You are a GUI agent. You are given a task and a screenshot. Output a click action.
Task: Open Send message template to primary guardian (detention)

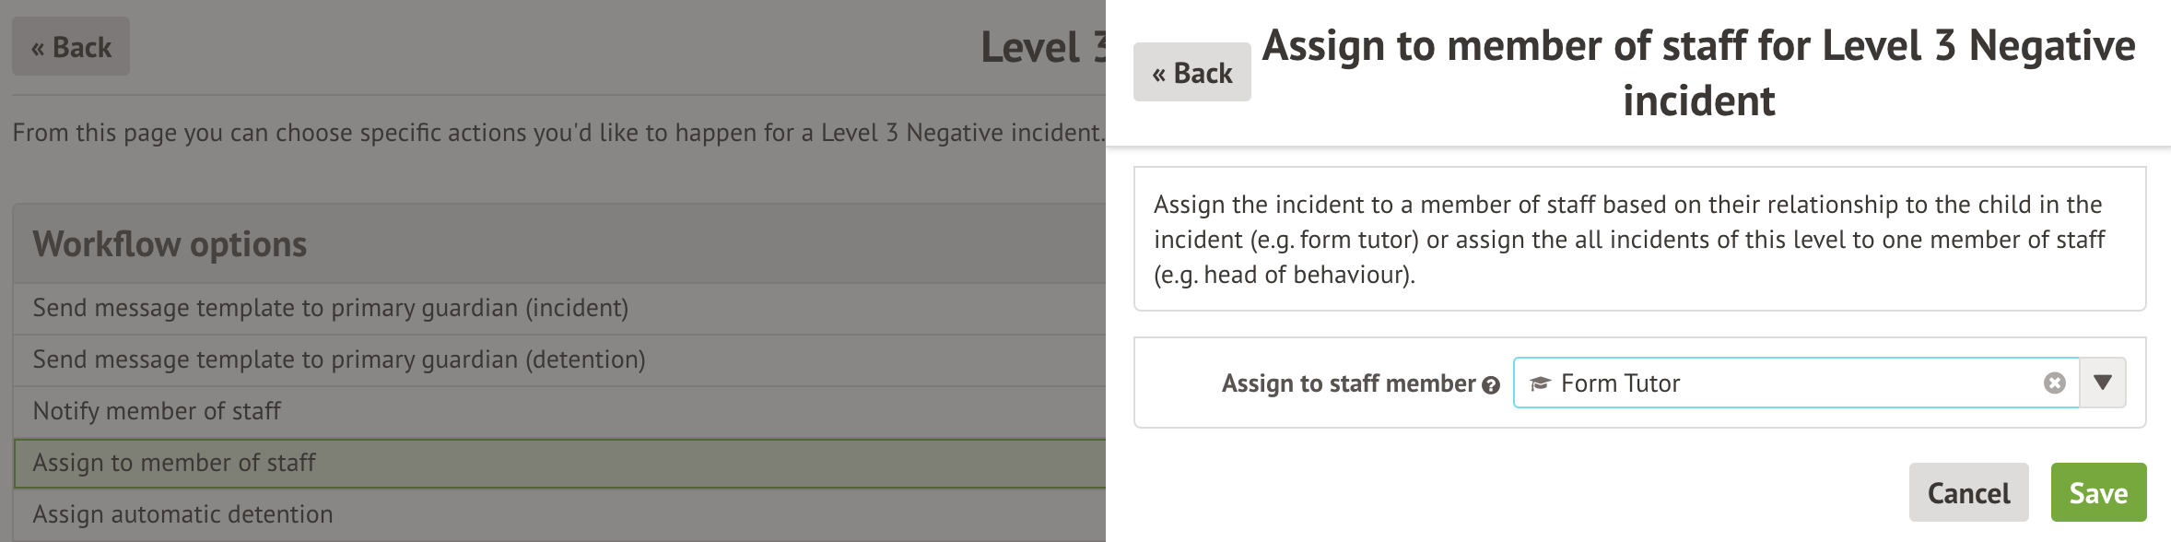point(338,359)
